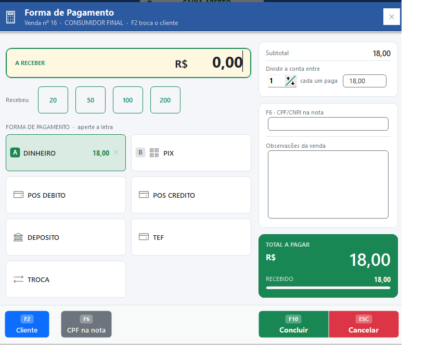Click the TROCA exchange arrows icon
The width and height of the screenshot is (426, 345).
pos(19,279)
